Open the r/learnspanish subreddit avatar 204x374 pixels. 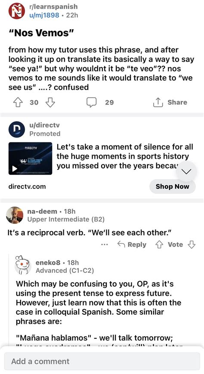coord(17,11)
